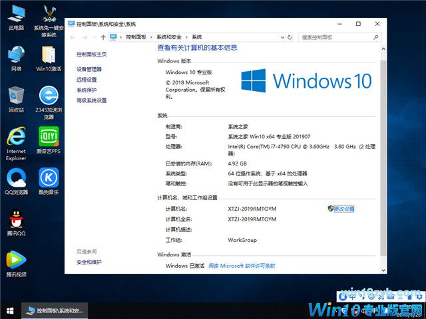Select the 控制面板 taskbar window button
Screen dimensions: 426x319
click(55, 310)
